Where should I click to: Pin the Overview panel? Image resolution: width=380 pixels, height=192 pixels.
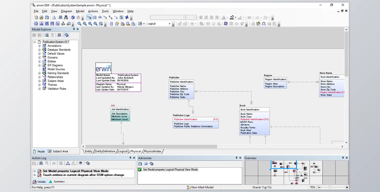click(343, 158)
